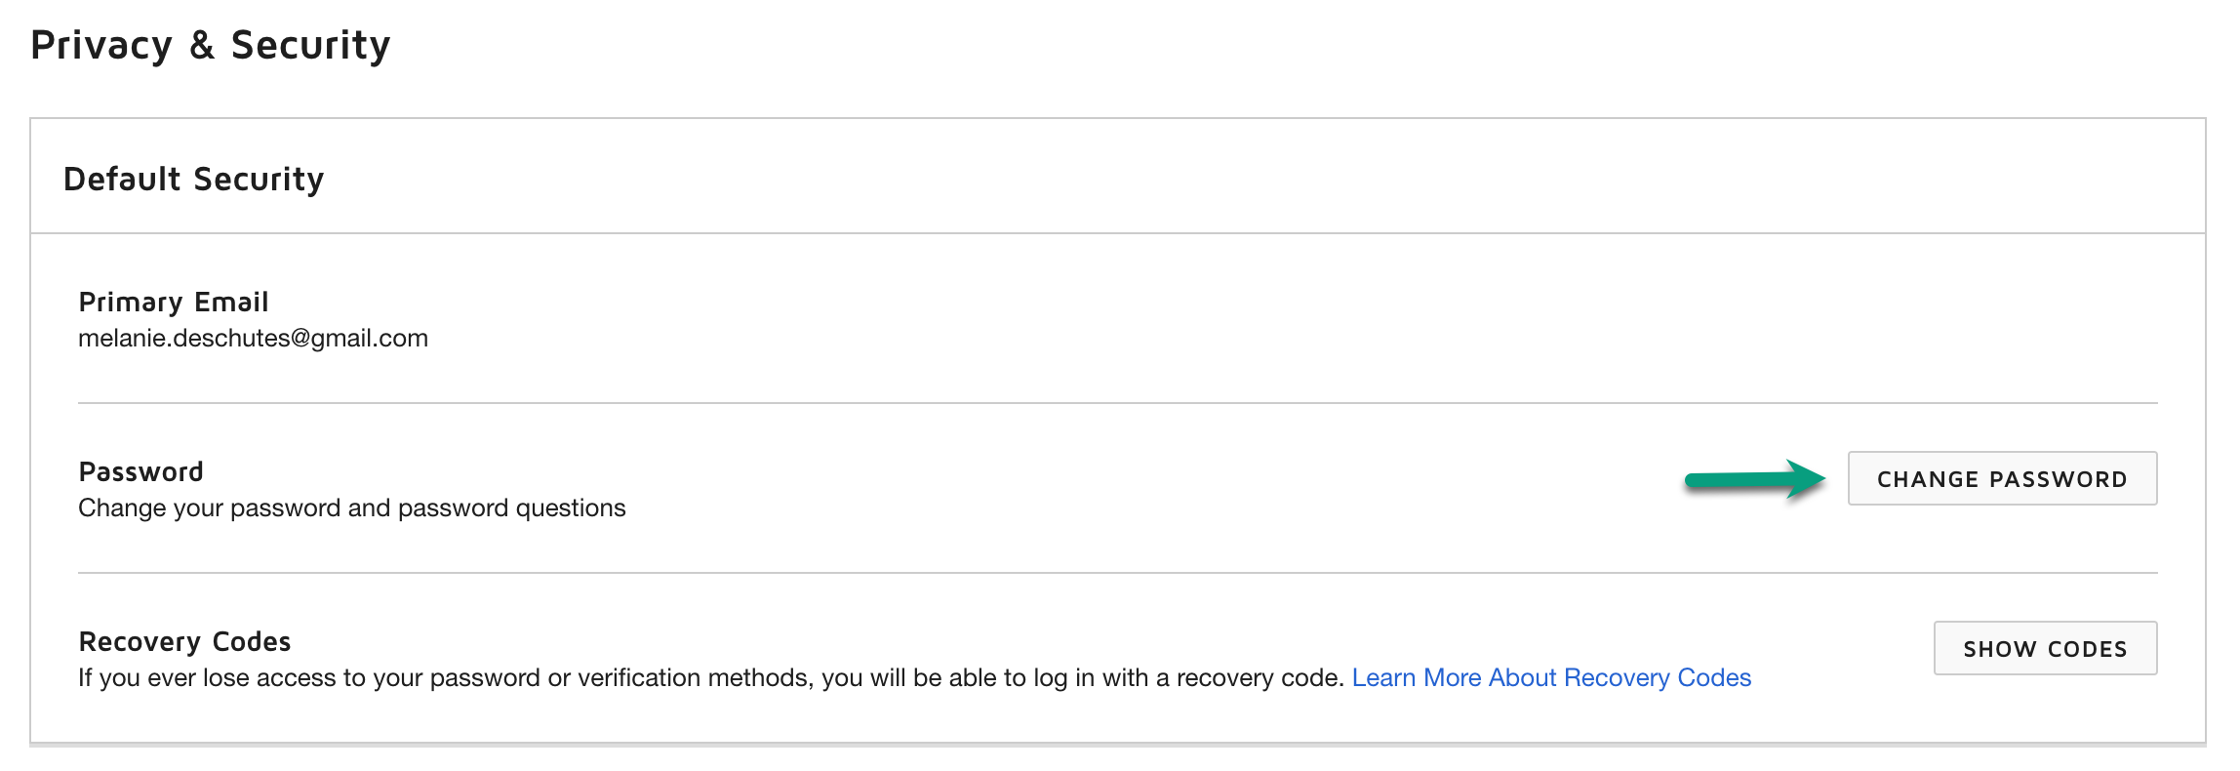Screen dimensions: 2240x771
Task: Click the Privacy & Security page heading
Action: 210,45
